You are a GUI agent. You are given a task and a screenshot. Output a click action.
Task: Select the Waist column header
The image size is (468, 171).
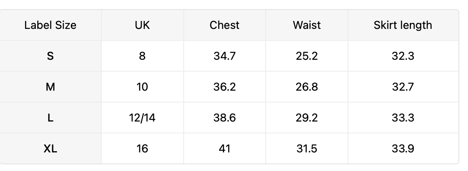[307, 25]
